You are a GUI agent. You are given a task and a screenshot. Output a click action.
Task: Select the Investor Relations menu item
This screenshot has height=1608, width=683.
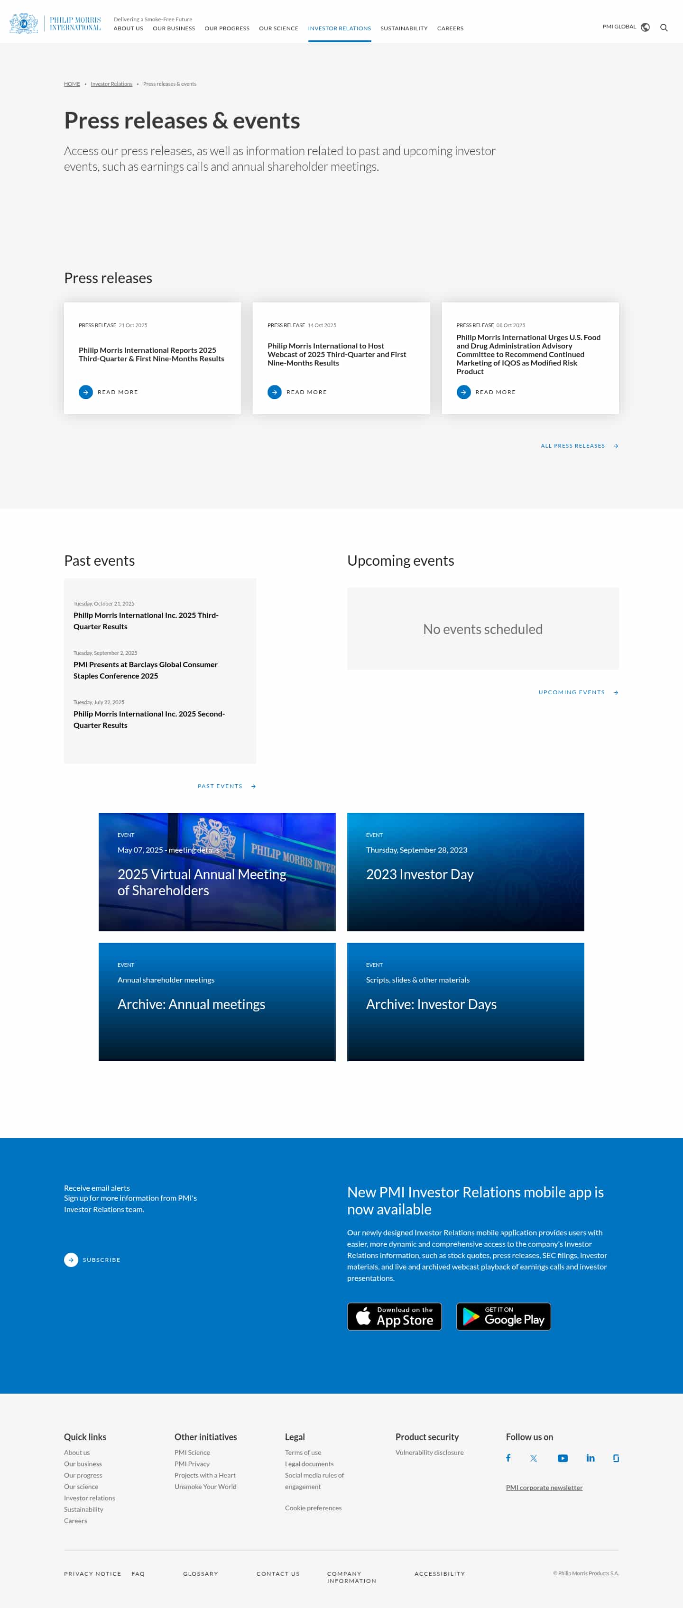[x=339, y=29]
